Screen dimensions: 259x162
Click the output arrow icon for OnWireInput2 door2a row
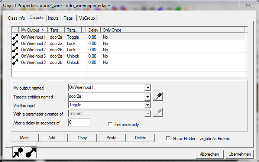pyautogui.click(x=15, y=43)
